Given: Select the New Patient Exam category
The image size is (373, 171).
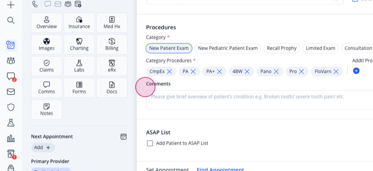Looking at the screenshot, I should (x=169, y=48).
